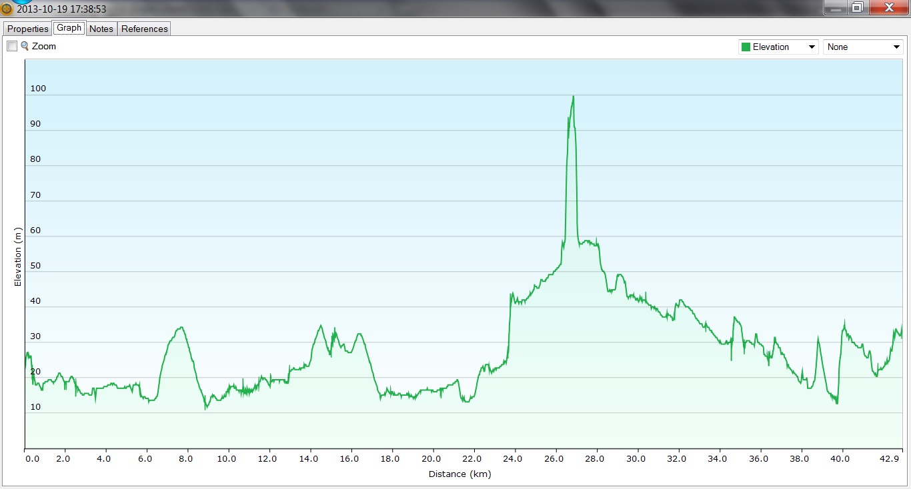
Task: Click the Elevation (m) axis title
Action: tap(18, 256)
